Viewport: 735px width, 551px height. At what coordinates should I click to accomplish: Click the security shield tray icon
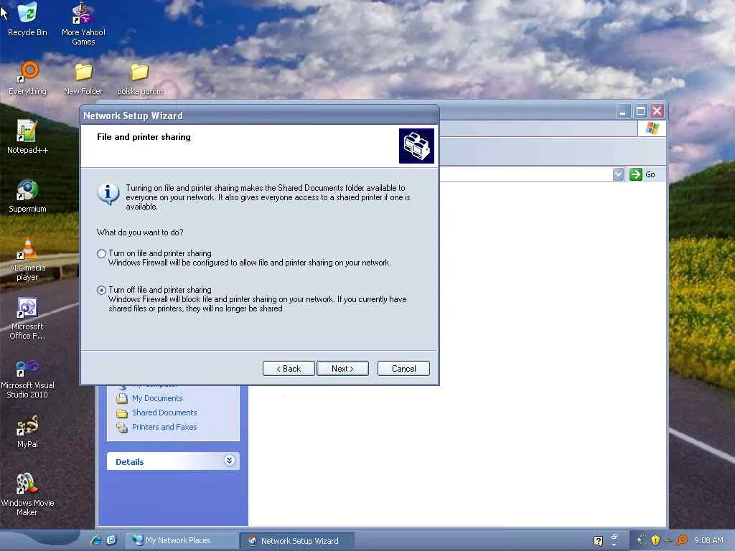(655, 540)
